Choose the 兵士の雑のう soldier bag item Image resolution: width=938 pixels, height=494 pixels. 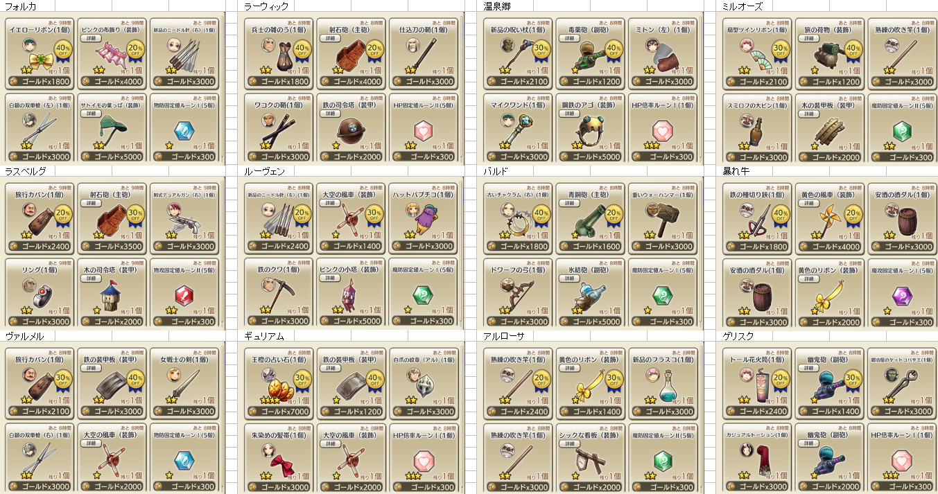coord(279,53)
